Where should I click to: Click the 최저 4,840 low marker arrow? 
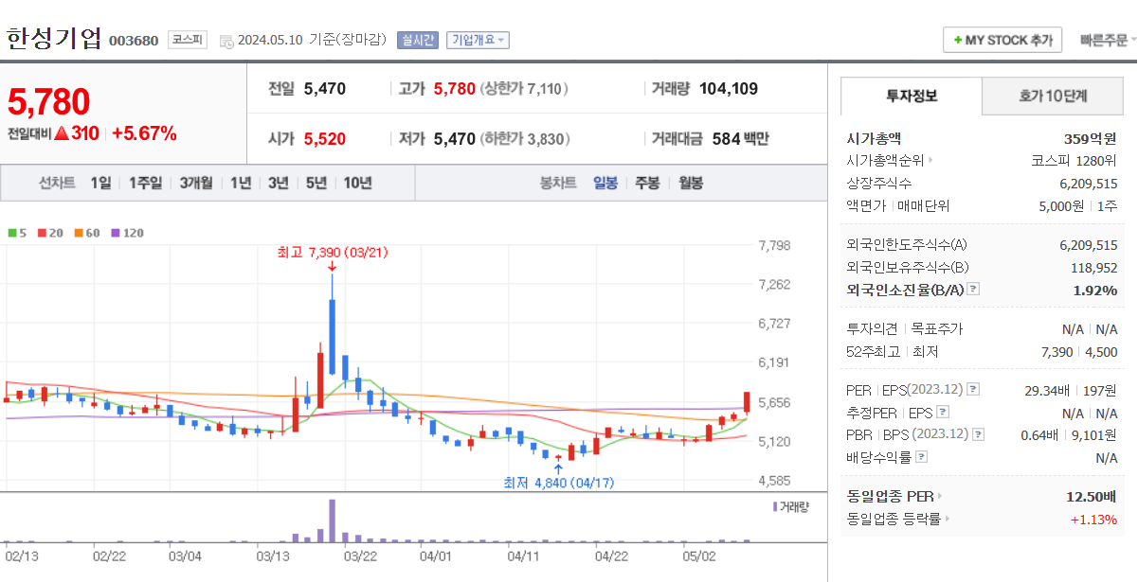(x=558, y=467)
